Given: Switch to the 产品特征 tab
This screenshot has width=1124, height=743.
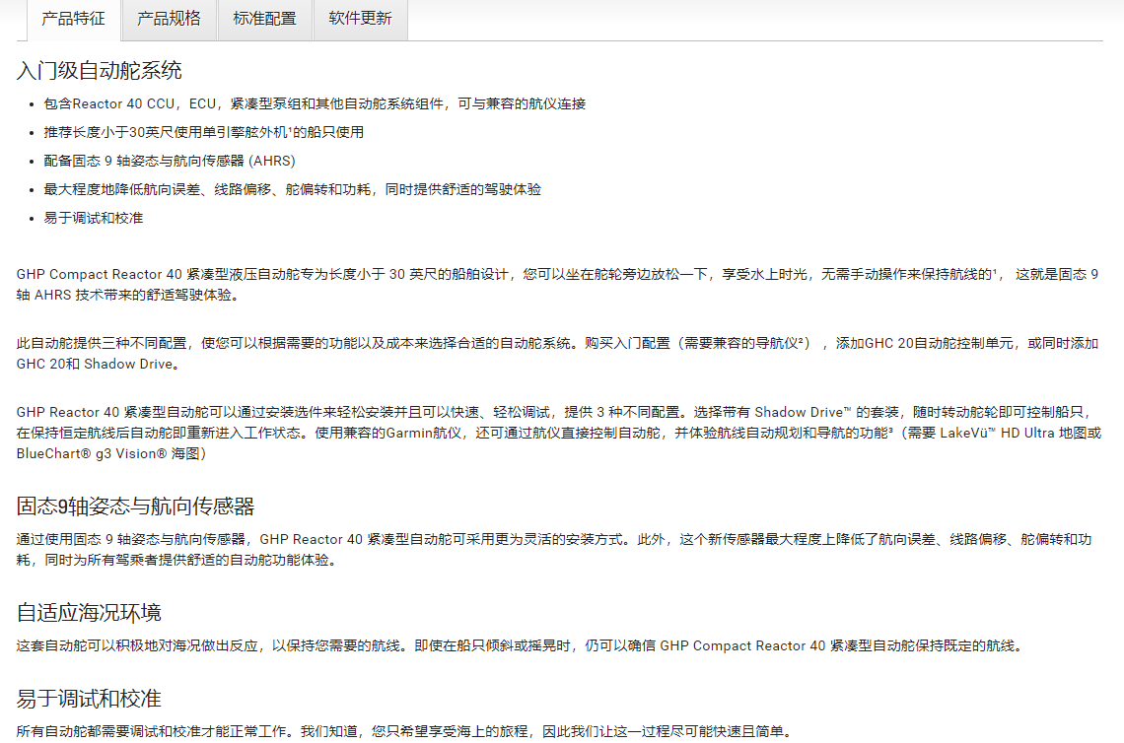Looking at the screenshot, I should point(70,19).
